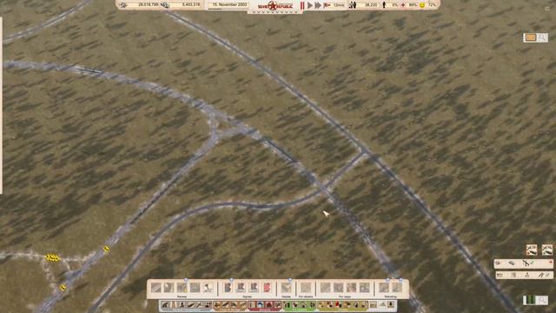Image resolution: width=556 pixels, height=313 pixels.
Task: Click the red health cross icon
Action: tap(403, 5)
